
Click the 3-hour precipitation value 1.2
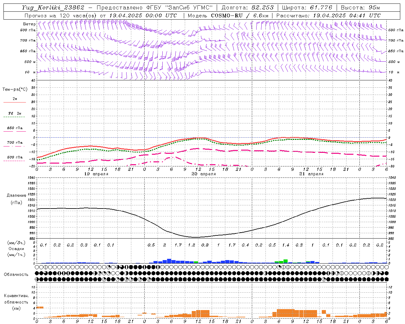click(x=191, y=245)
